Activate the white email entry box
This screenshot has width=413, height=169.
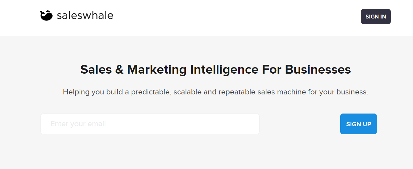(x=150, y=124)
